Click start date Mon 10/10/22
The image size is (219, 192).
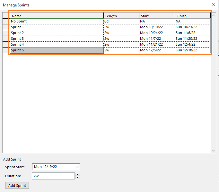(x=157, y=27)
